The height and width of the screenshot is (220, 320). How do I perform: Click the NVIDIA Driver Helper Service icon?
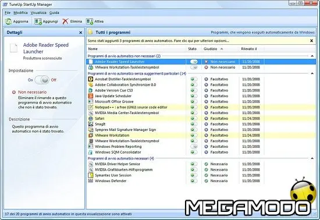pos(91,164)
